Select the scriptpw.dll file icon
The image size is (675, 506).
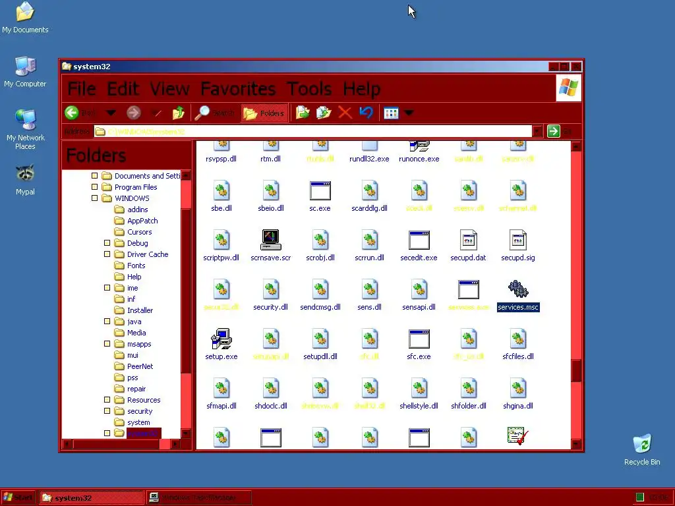tap(221, 240)
